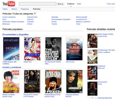Open the Terror category
Screen dimensions: 115x99
(78, 24)
